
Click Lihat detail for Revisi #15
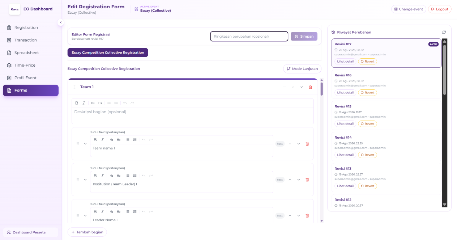tap(345, 124)
